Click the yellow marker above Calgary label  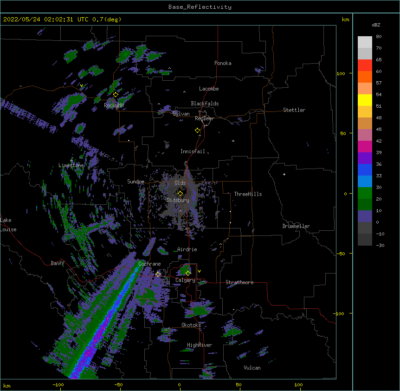tap(188, 273)
